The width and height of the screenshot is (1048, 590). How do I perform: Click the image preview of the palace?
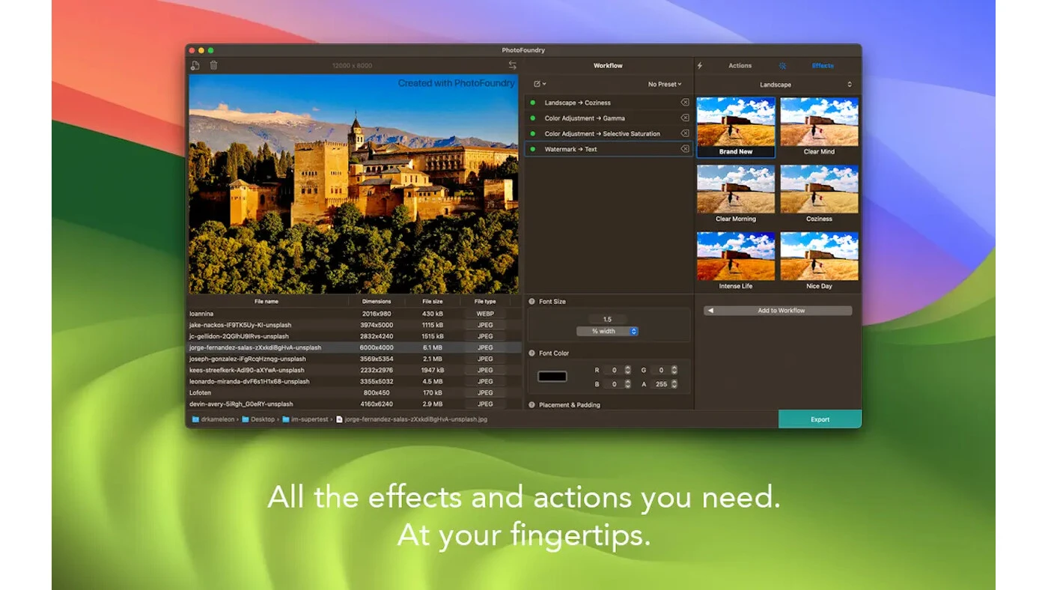point(353,183)
